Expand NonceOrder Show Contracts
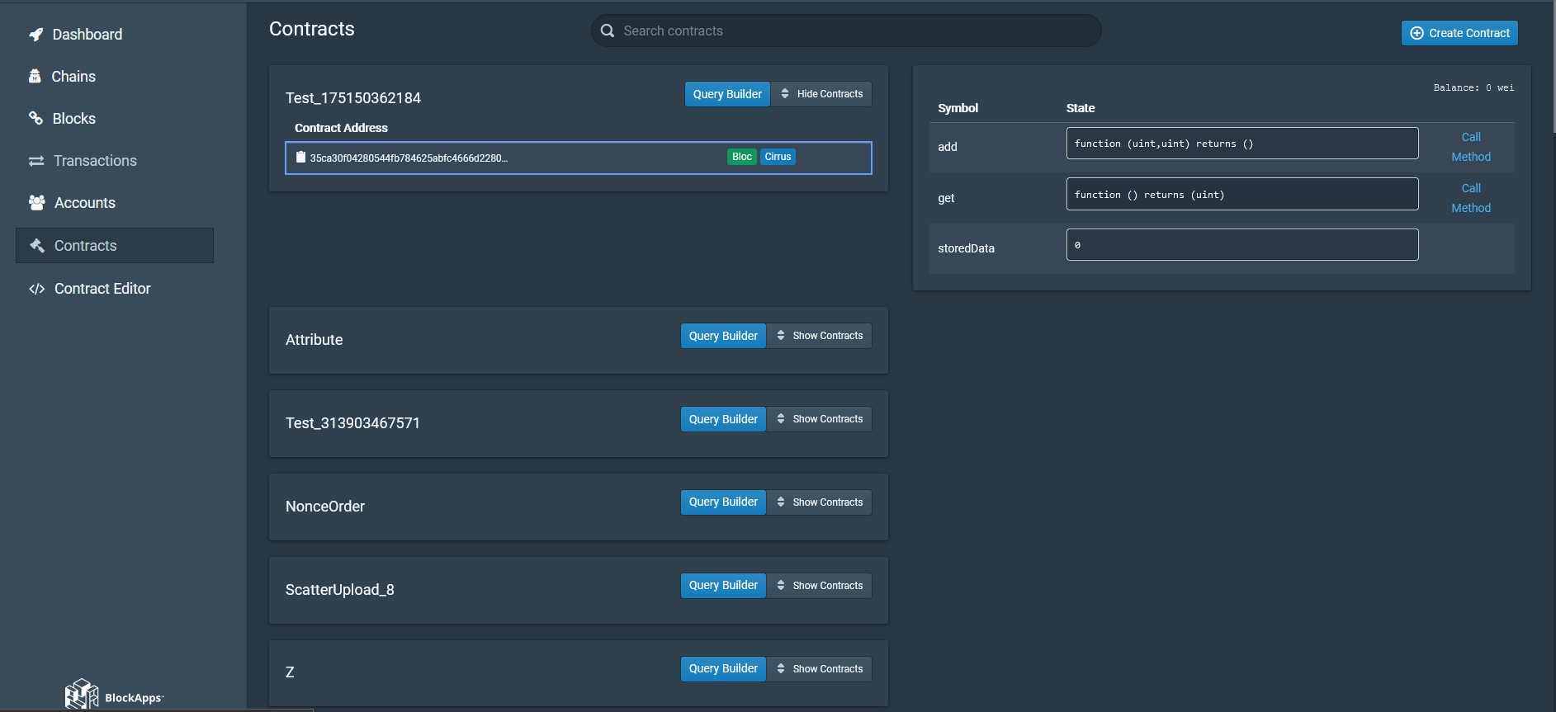Image resolution: width=1556 pixels, height=712 pixels. click(819, 502)
